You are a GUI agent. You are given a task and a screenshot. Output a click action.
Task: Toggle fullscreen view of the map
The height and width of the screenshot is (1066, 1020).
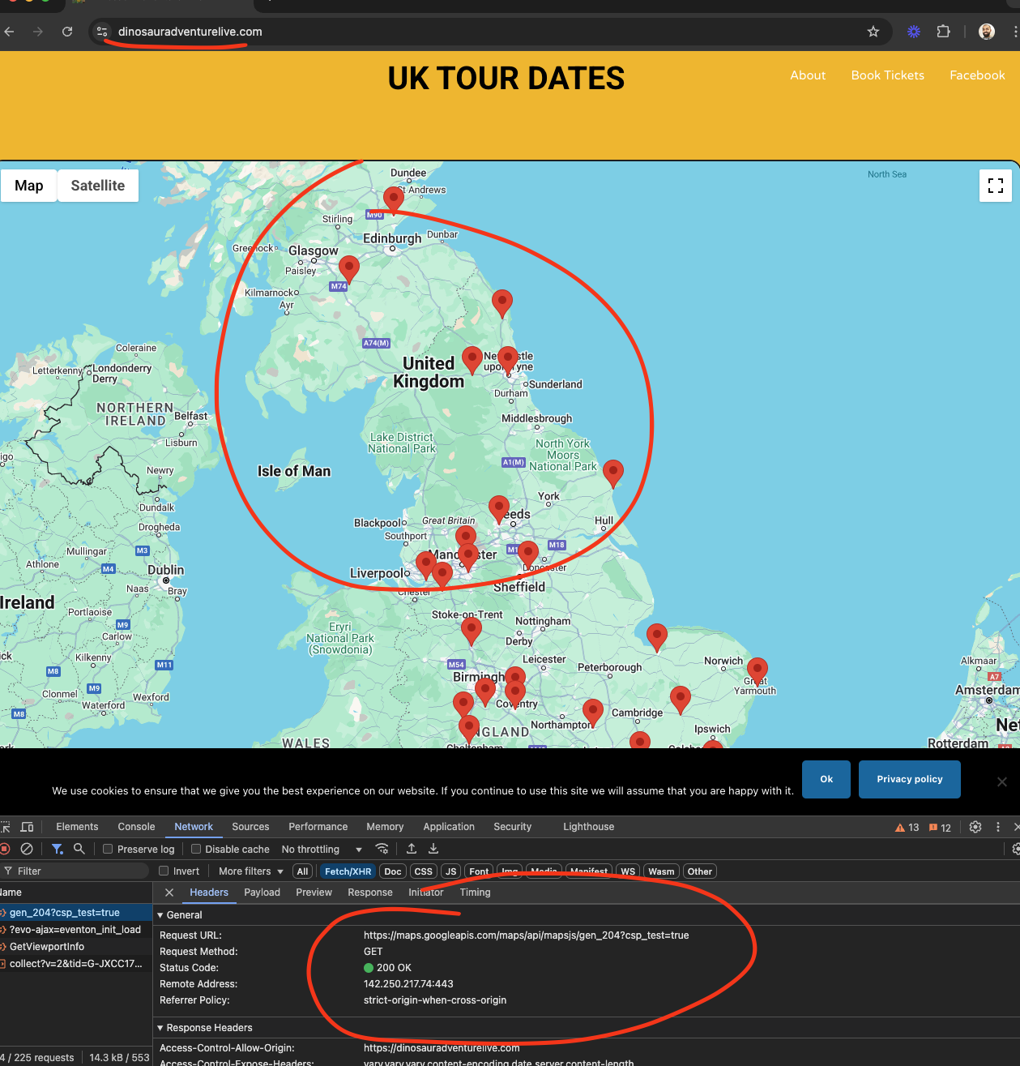coord(996,186)
